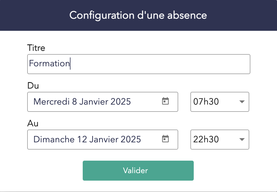
Task: Click the 07h30 start time value
Action: click(x=206, y=102)
